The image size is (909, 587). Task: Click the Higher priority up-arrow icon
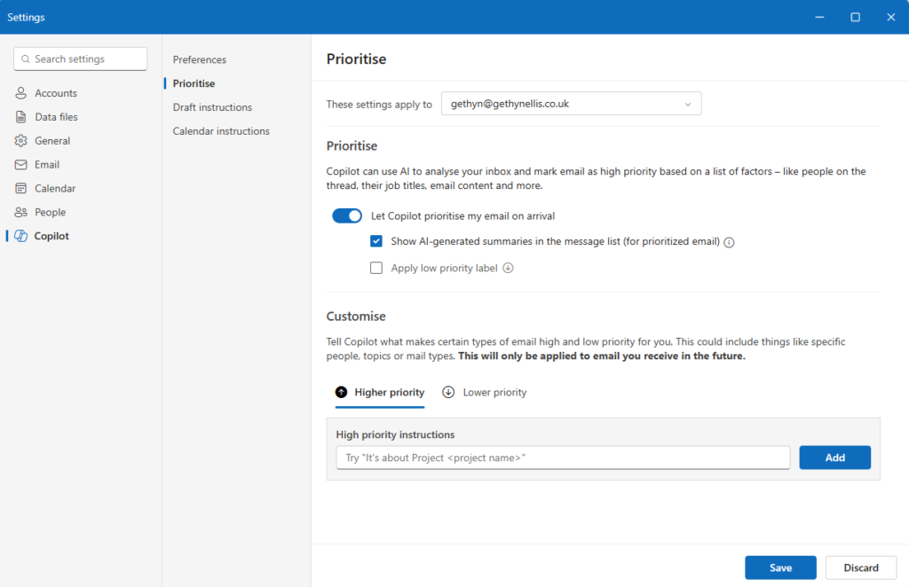point(342,393)
